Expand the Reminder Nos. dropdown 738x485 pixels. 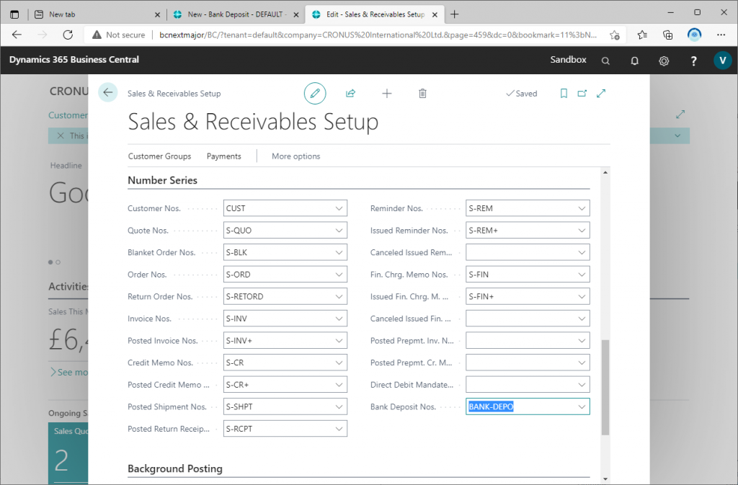click(x=582, y=208)
